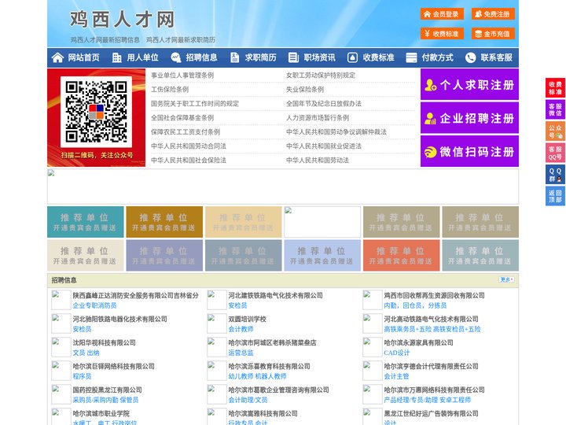Open the 运营总监 job link

241,353
